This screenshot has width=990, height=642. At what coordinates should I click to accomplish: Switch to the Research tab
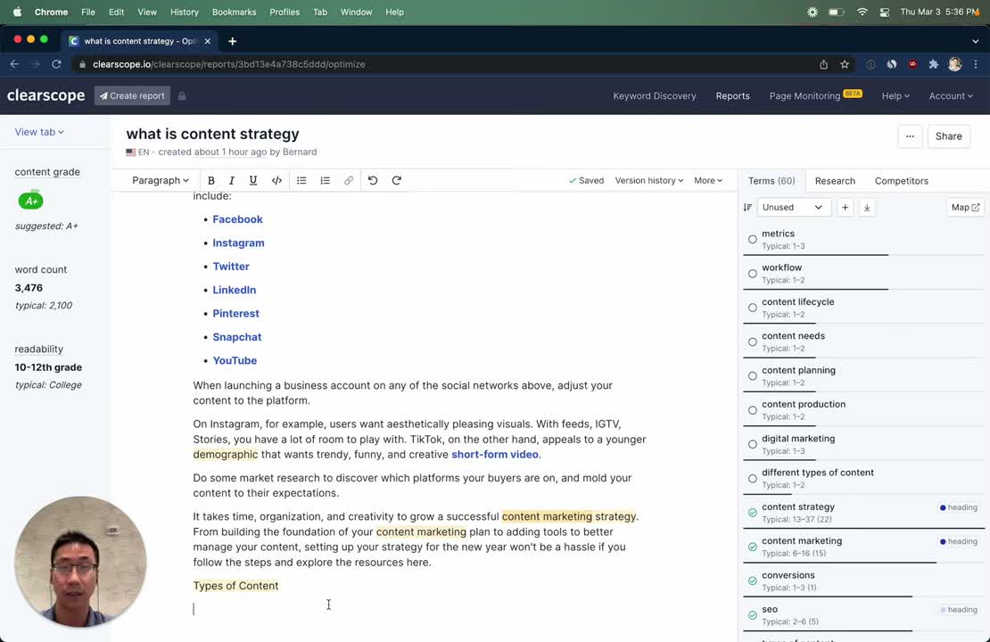coord(835,180)
